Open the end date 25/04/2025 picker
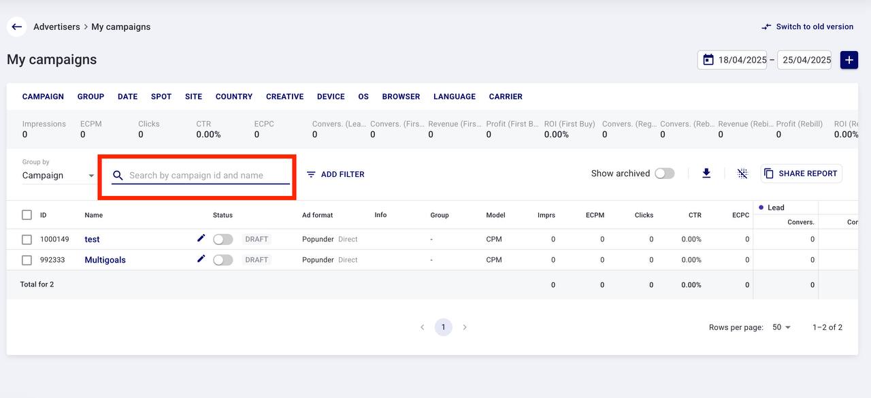The width and height of the screenshot is (871, 398). (x=806, y=60)
